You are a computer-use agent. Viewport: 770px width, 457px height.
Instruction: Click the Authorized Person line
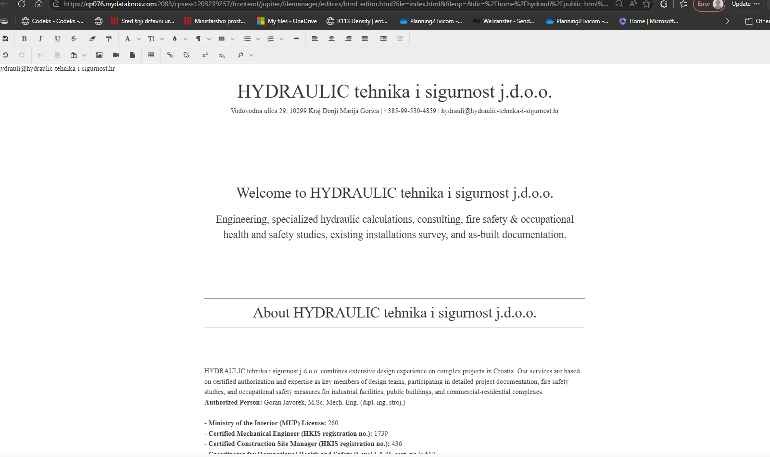[305, 402]
